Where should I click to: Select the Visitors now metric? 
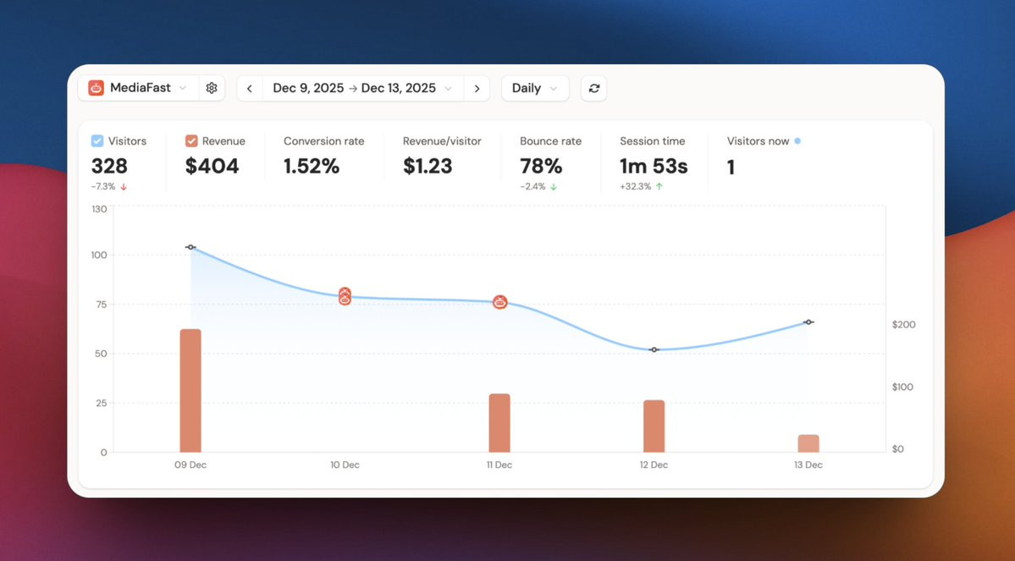[x=758, y=141]
